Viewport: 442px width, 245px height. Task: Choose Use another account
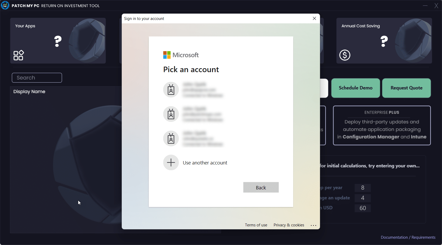[x=205, y=163]
